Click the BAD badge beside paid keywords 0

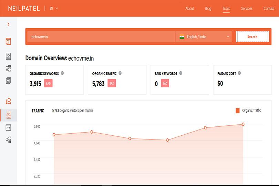pyautogui.click(x=165, y=83)
